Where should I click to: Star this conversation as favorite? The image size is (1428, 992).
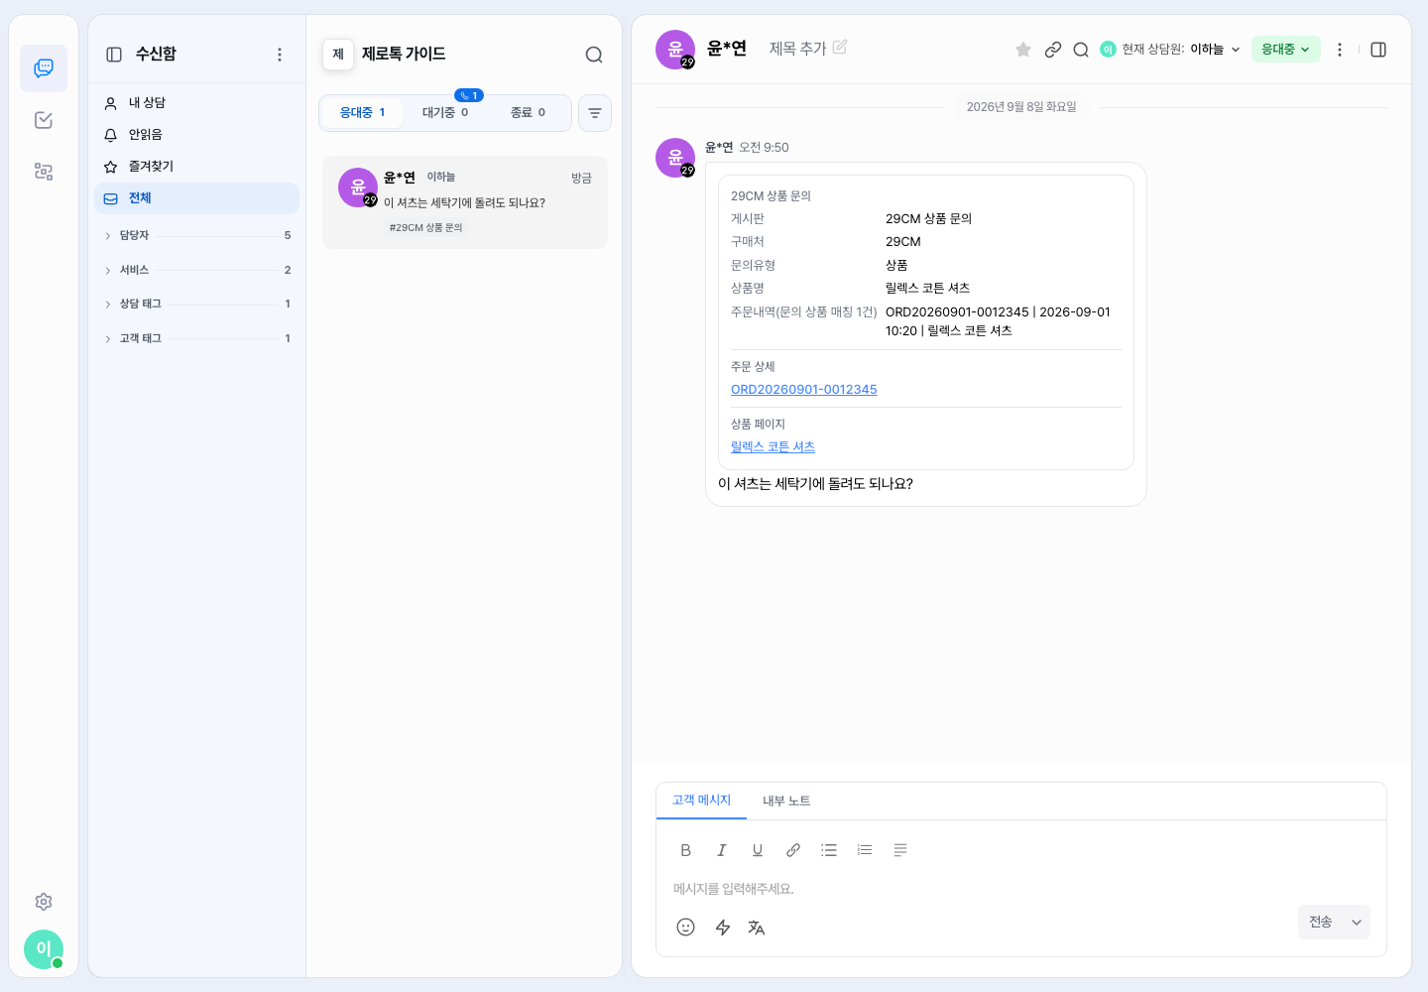point(1023,50)
